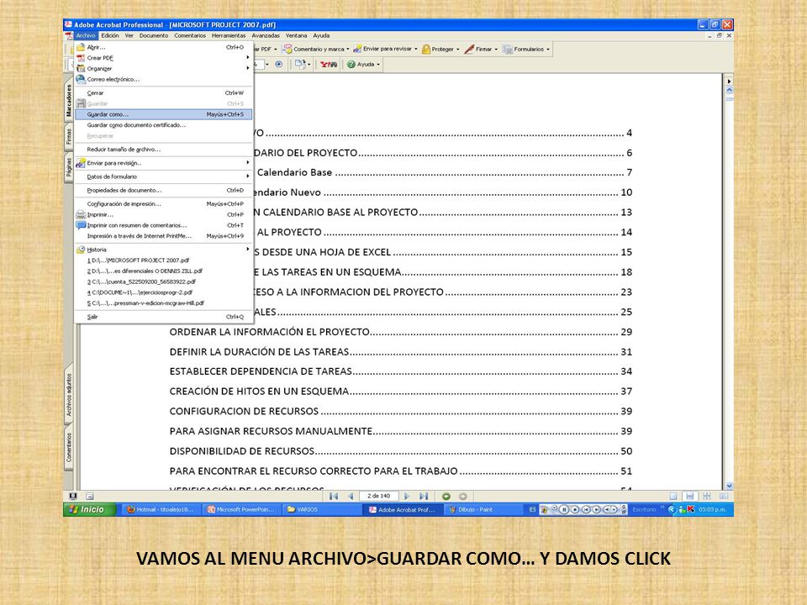Switch to Dibujo - Paint taskbar button
Viewport: 807px width, 605px height.
pyautogui.click(x=482, y=509)
